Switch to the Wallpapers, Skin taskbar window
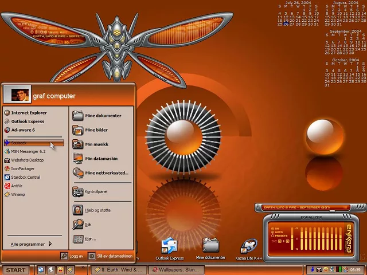The image size is (367, 275). pos(177,270)
